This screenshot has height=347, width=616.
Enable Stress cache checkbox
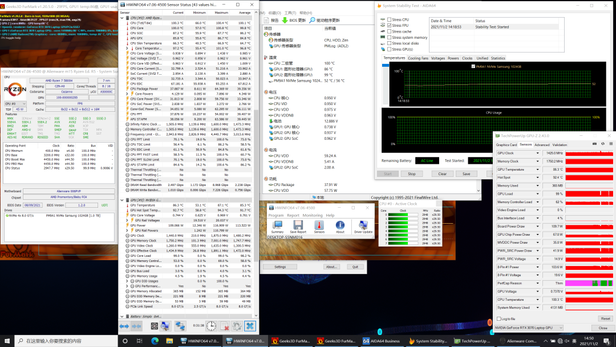390,31
